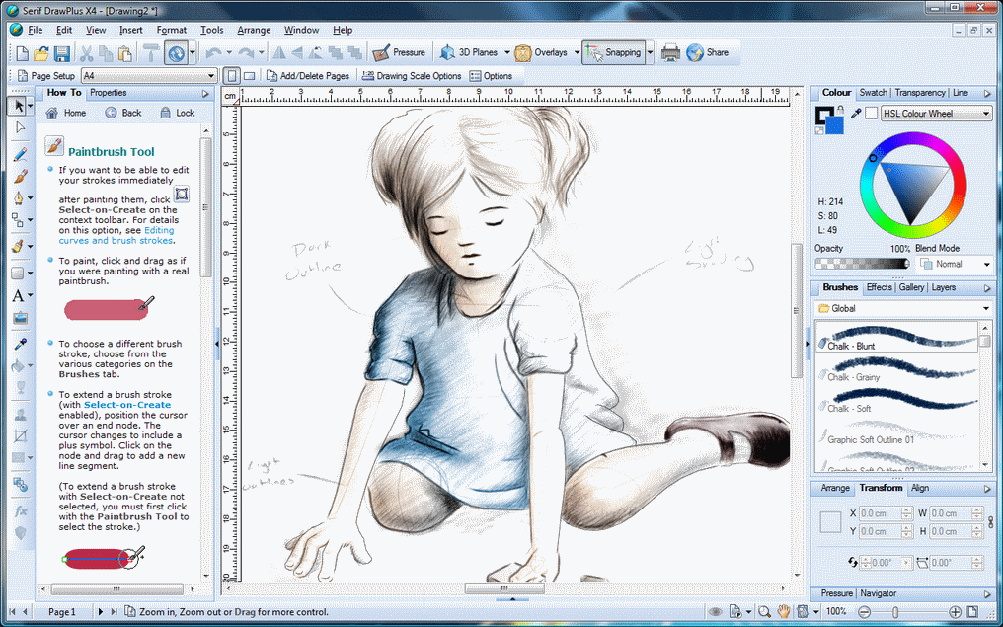
Task: Open the Blend Mode dropdown
Action: pos(954,264)
